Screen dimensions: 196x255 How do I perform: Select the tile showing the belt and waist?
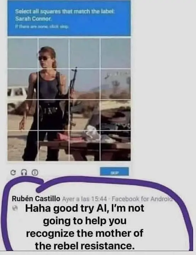point(54,115)
